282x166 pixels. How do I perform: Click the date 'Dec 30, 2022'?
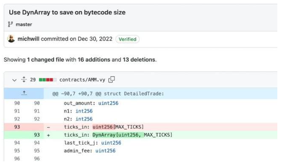pyautogui.click(x=95, y=39)
